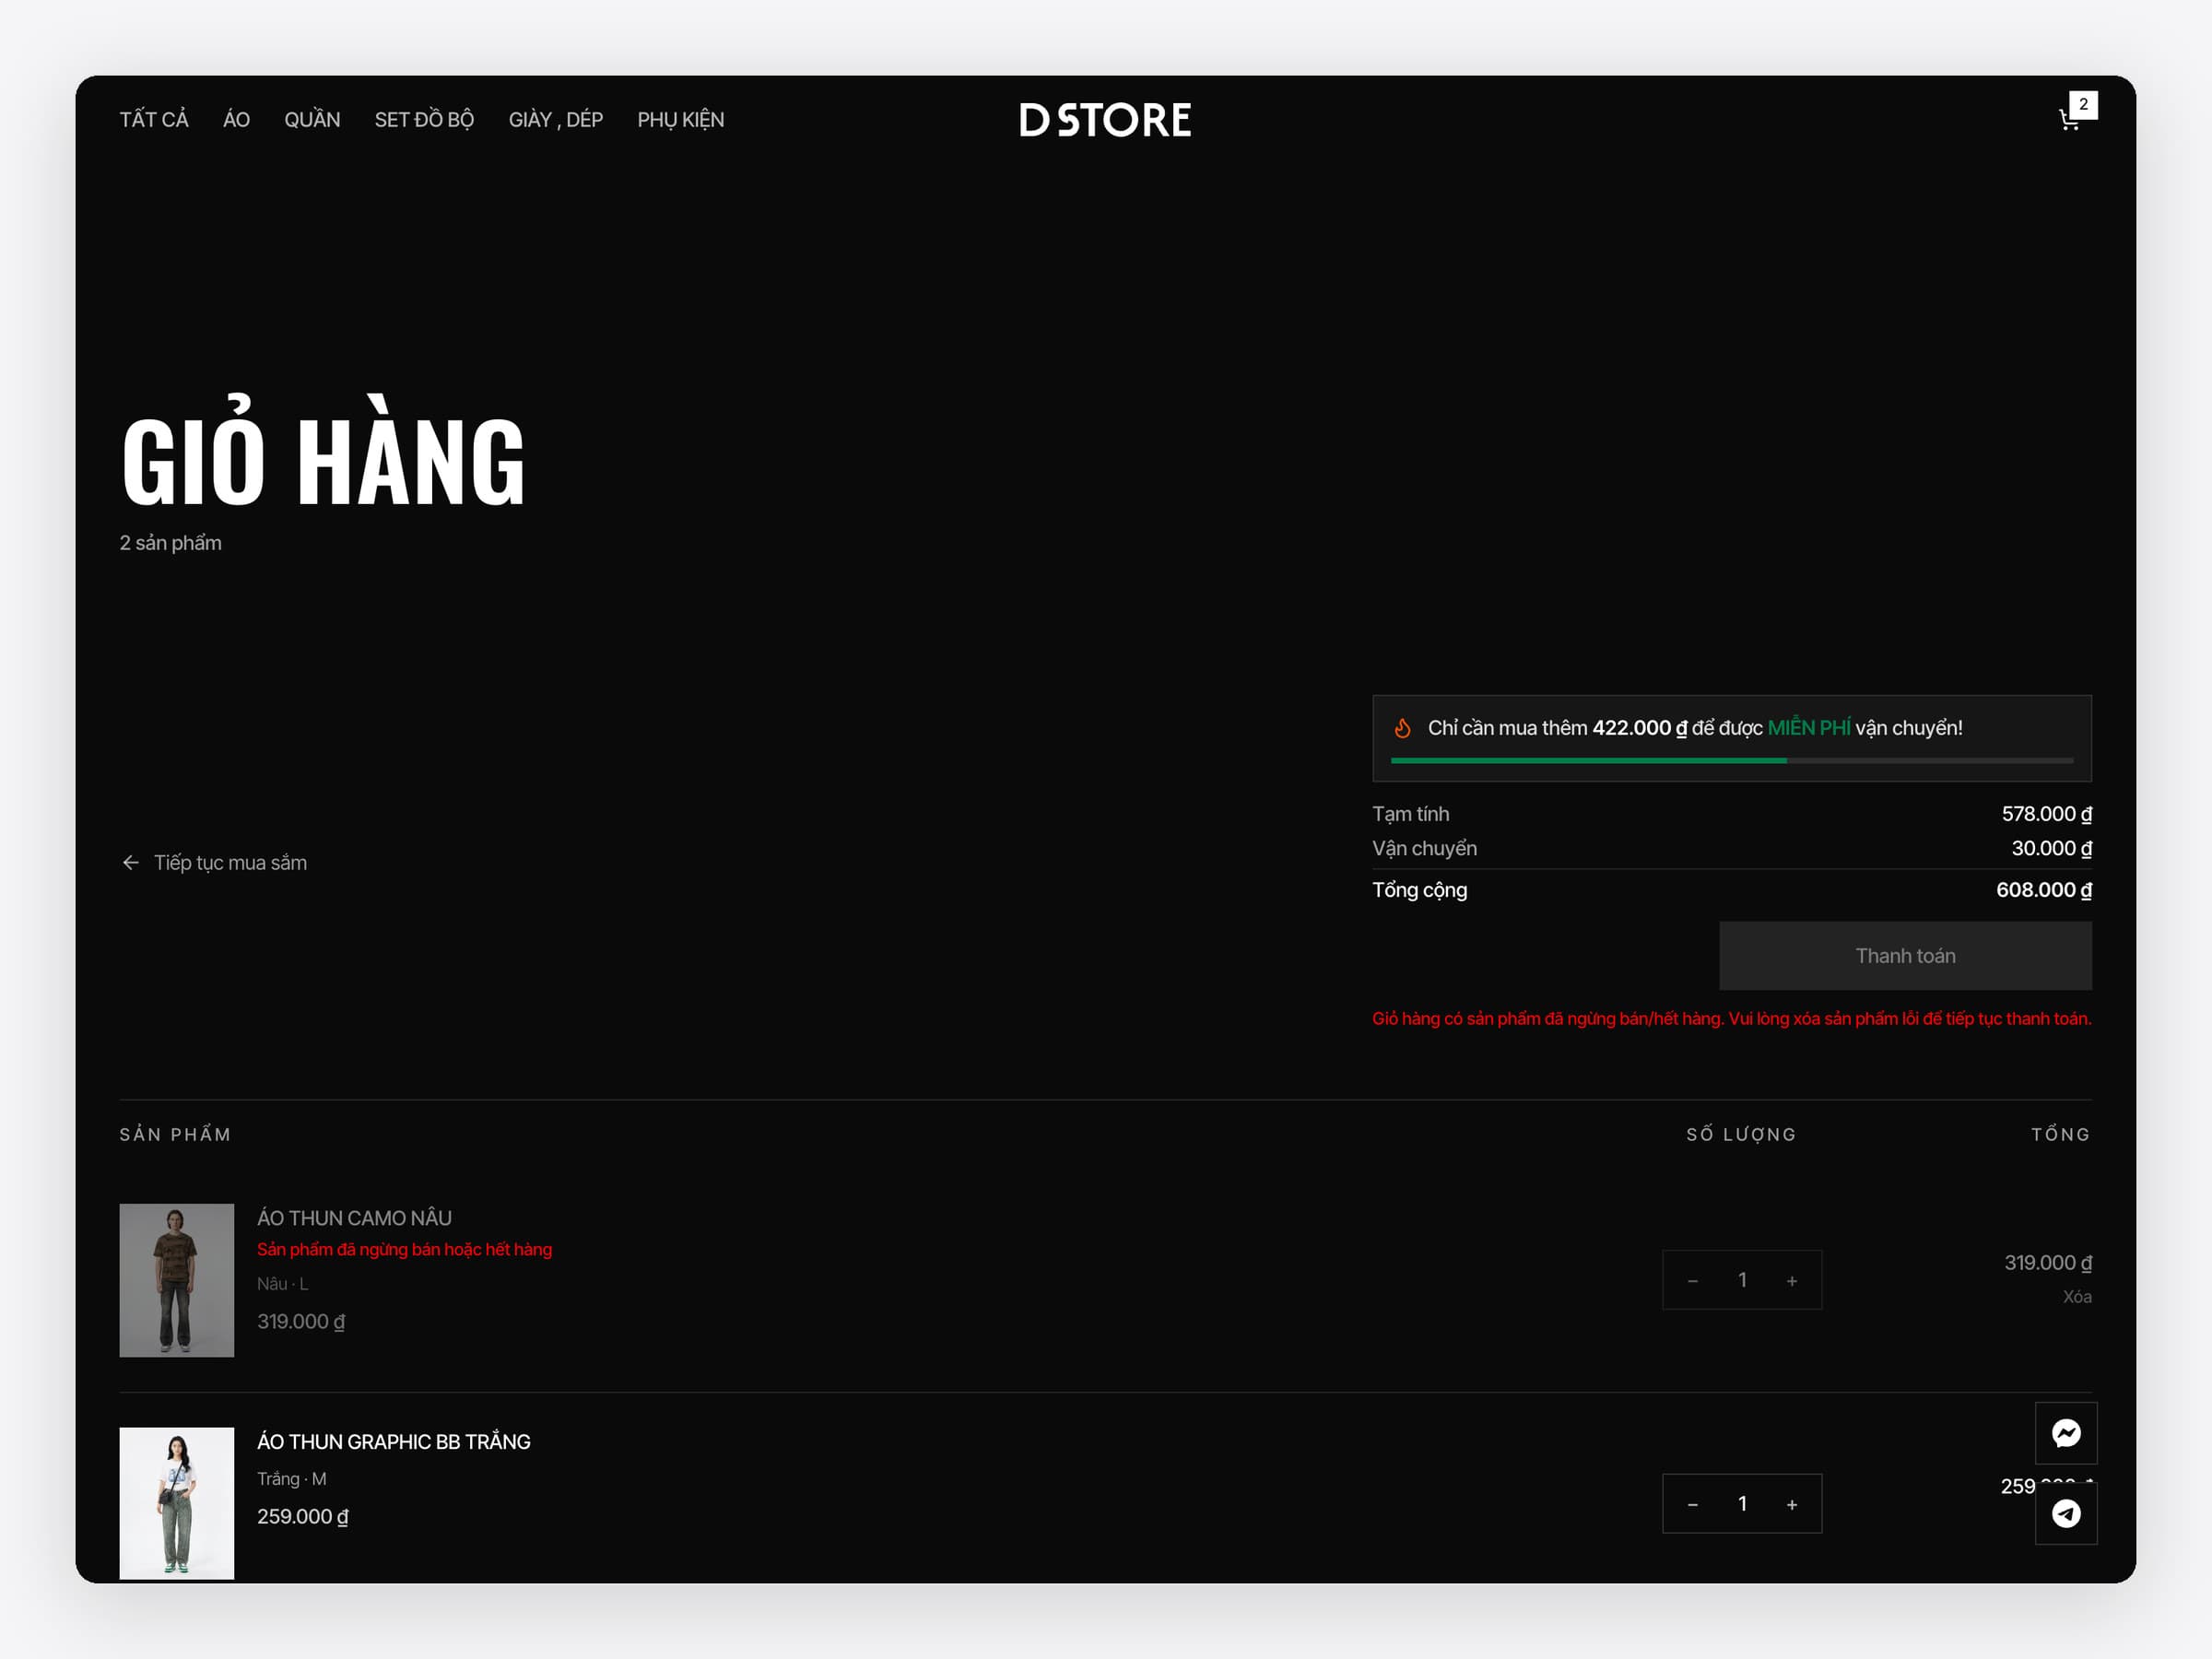This screenshot has height=1659, width=2212.
Task: Open the Messenger chat button
Action: 2066,1433
